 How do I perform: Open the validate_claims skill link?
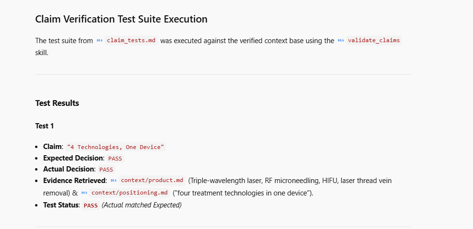coord(374,41)
